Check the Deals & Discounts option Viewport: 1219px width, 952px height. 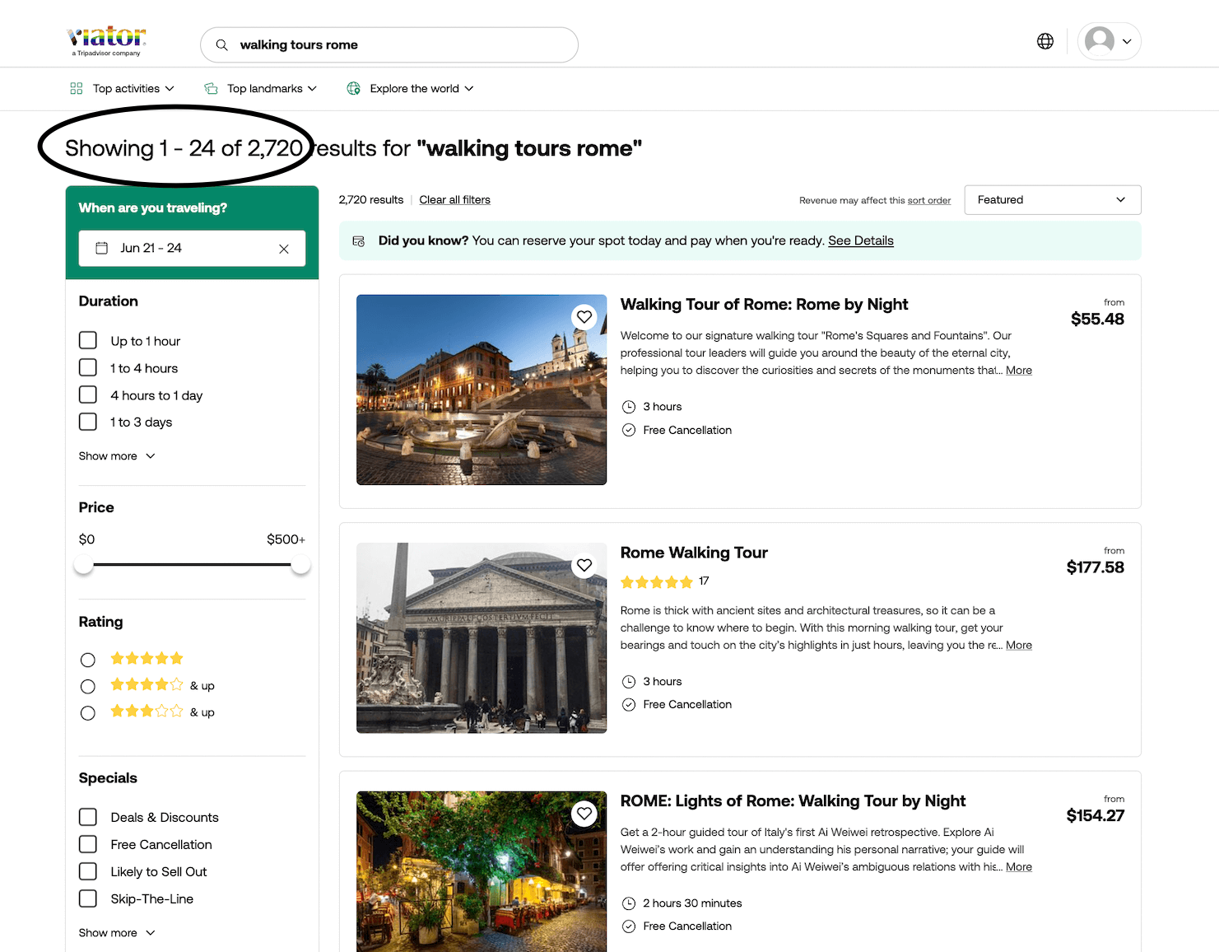pos(87,816)
